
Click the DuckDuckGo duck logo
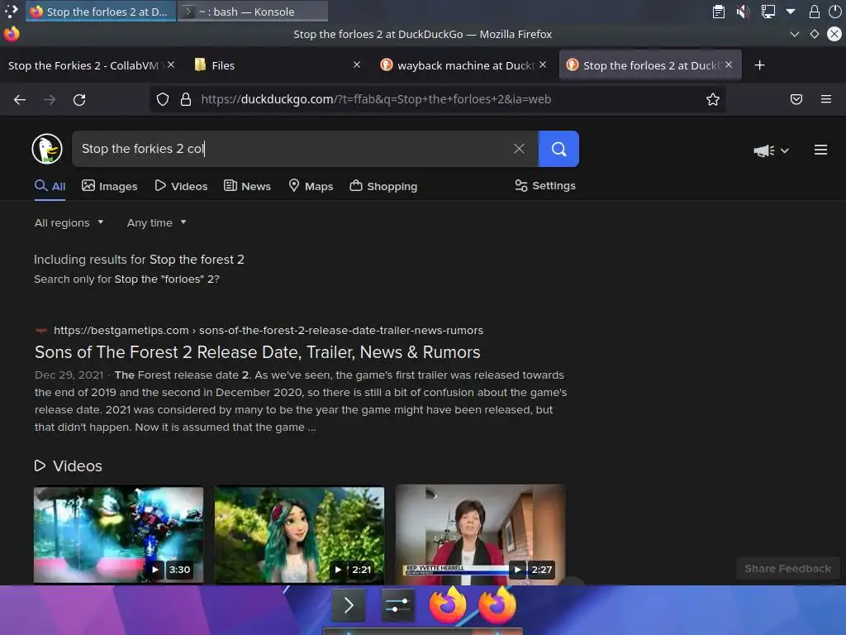47,149
